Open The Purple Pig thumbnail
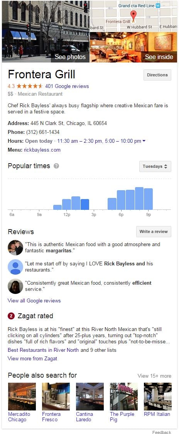The width and height of the screenshot is (179, 434). pos(124,396)
